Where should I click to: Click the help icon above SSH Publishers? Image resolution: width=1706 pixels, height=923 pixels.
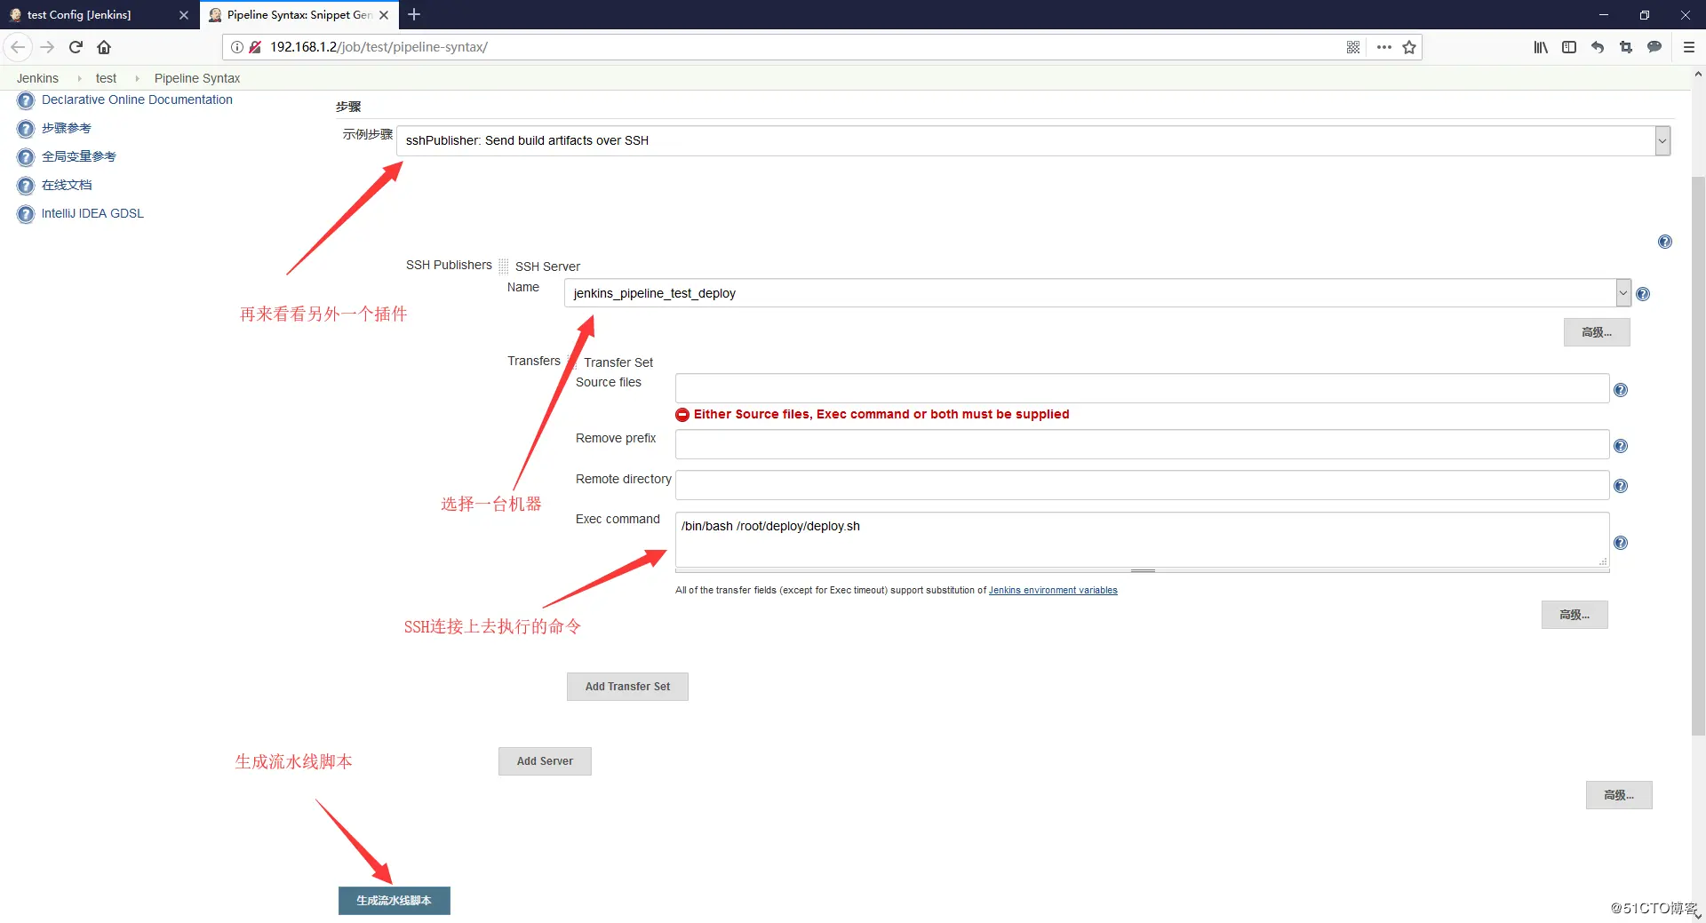(1665, 242)
